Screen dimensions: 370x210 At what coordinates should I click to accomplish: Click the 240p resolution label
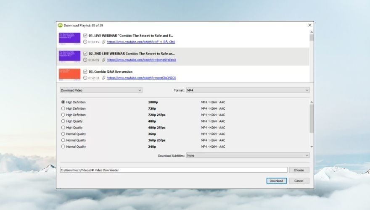pos(152,147)
